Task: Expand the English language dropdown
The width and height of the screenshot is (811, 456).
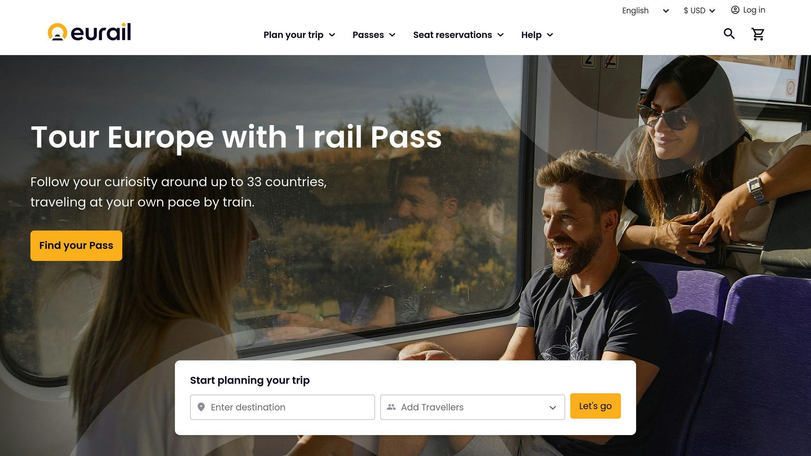Action: click(x=645, y=11)
